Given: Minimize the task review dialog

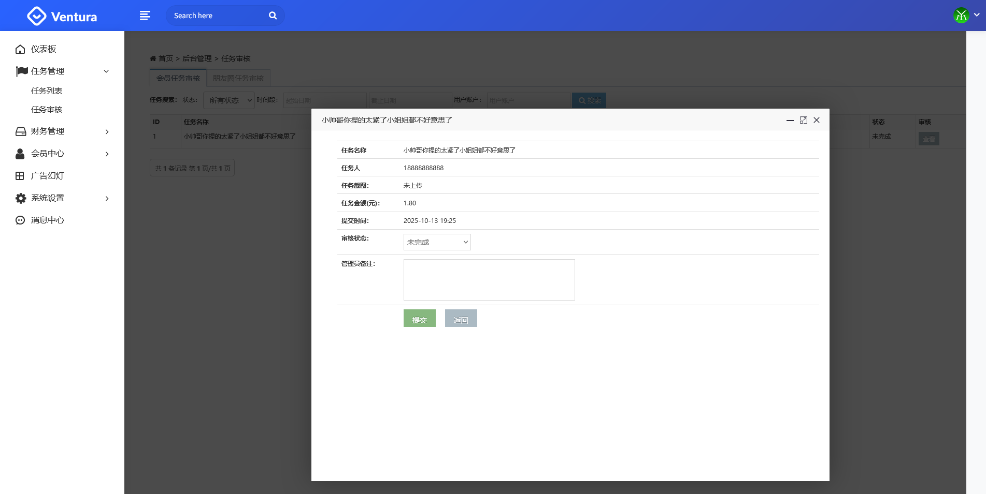Looking at the screenshot, I should tap(790, 120).
